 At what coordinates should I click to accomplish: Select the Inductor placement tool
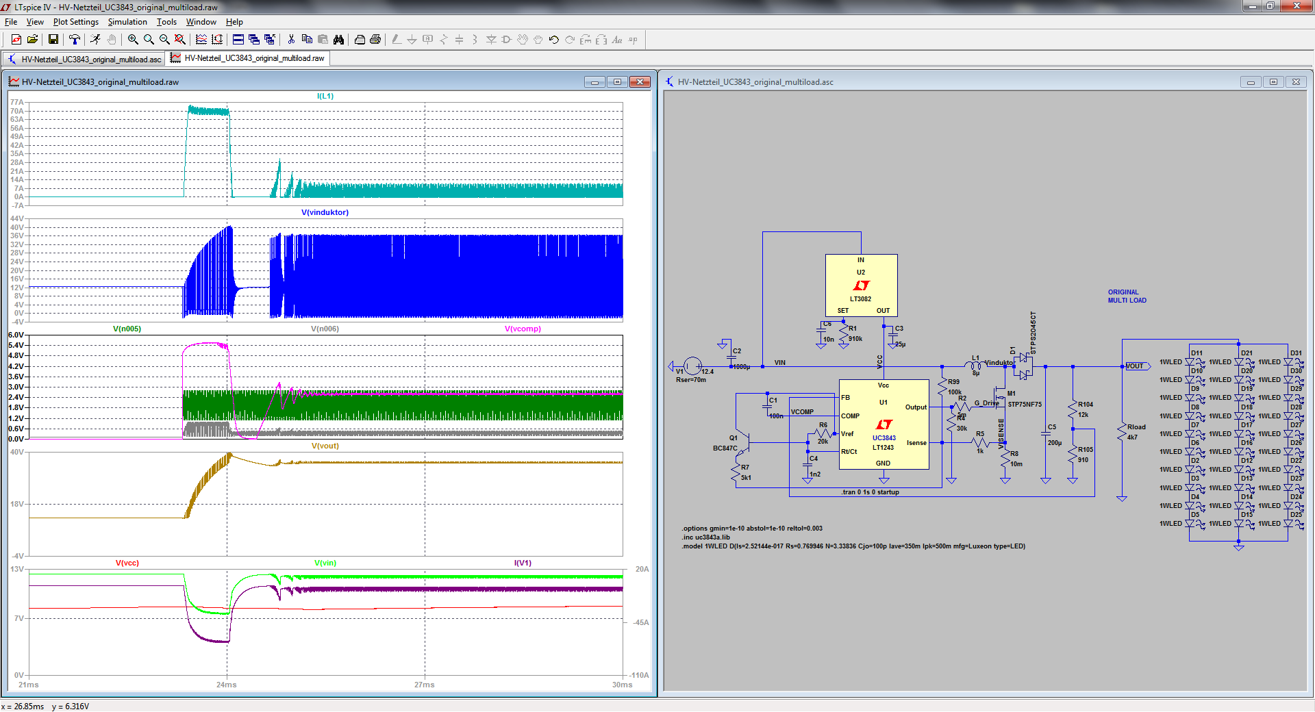click(475, 40)
